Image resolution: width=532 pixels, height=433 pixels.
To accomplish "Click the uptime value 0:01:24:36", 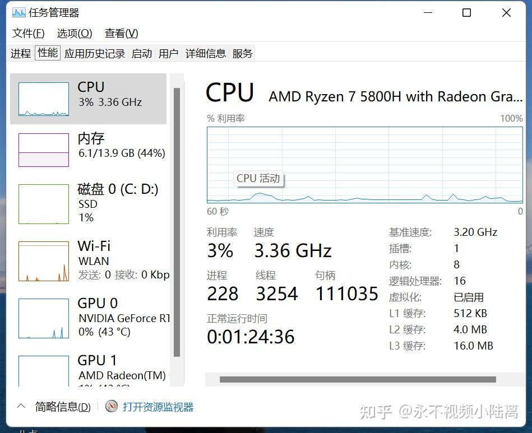I will pyautogui.click(x=251, y=337).
